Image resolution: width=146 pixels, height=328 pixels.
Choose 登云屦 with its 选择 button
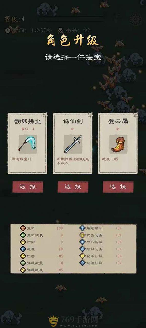(x=118, y=187)
